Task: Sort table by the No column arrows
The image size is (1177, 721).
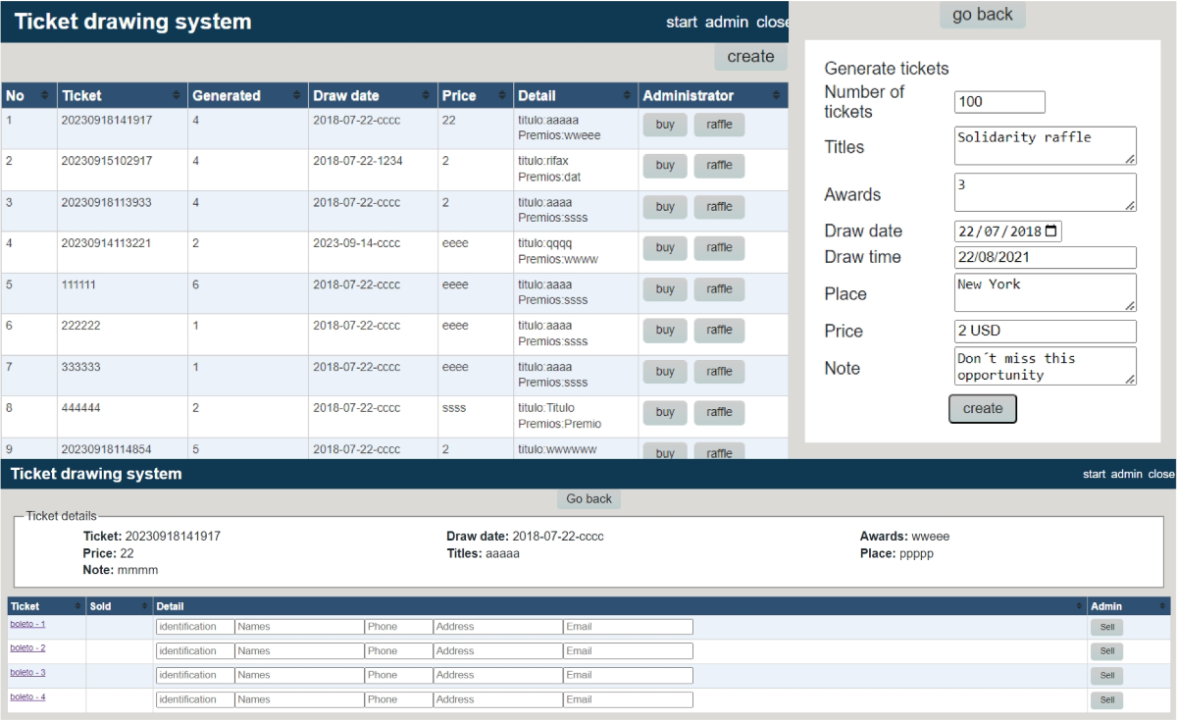Action: pos(44,95)
